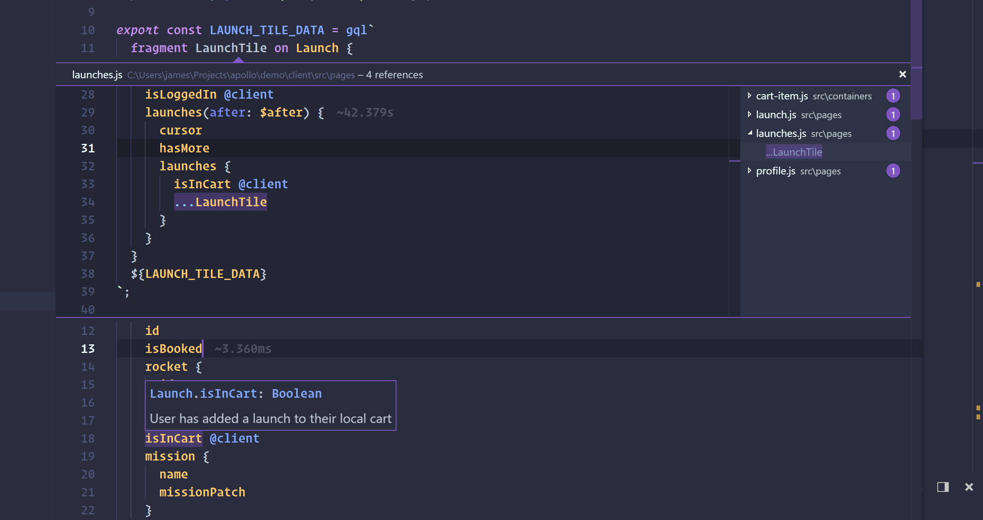The image size is (983, 520).
Task: Select the ...LaunchTile reference entry
Action: (x=794, y=152)
